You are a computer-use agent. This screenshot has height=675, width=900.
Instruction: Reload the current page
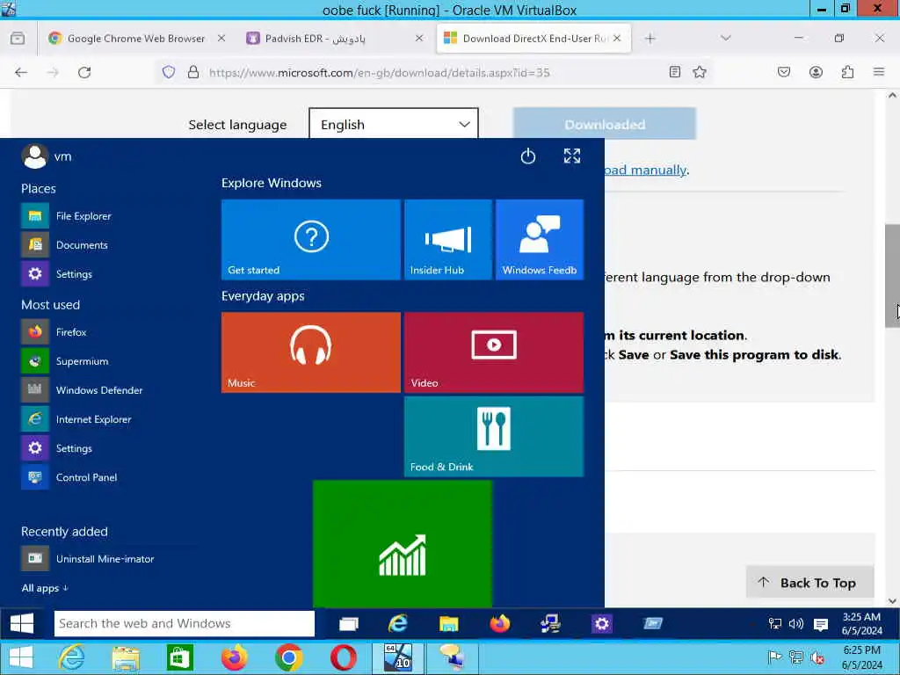point(84,72)
